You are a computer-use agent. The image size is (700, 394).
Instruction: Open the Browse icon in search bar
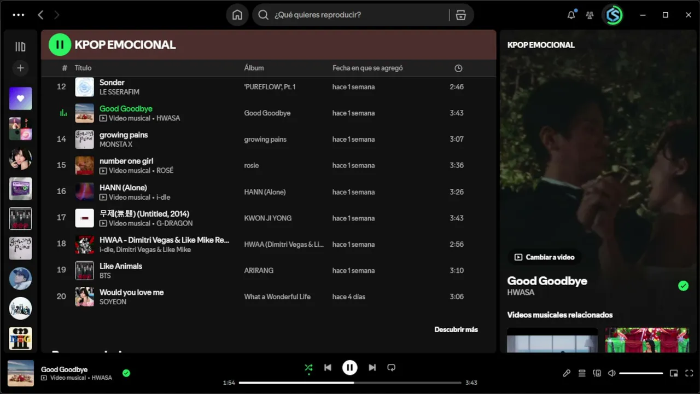click(x=461, y=15)
